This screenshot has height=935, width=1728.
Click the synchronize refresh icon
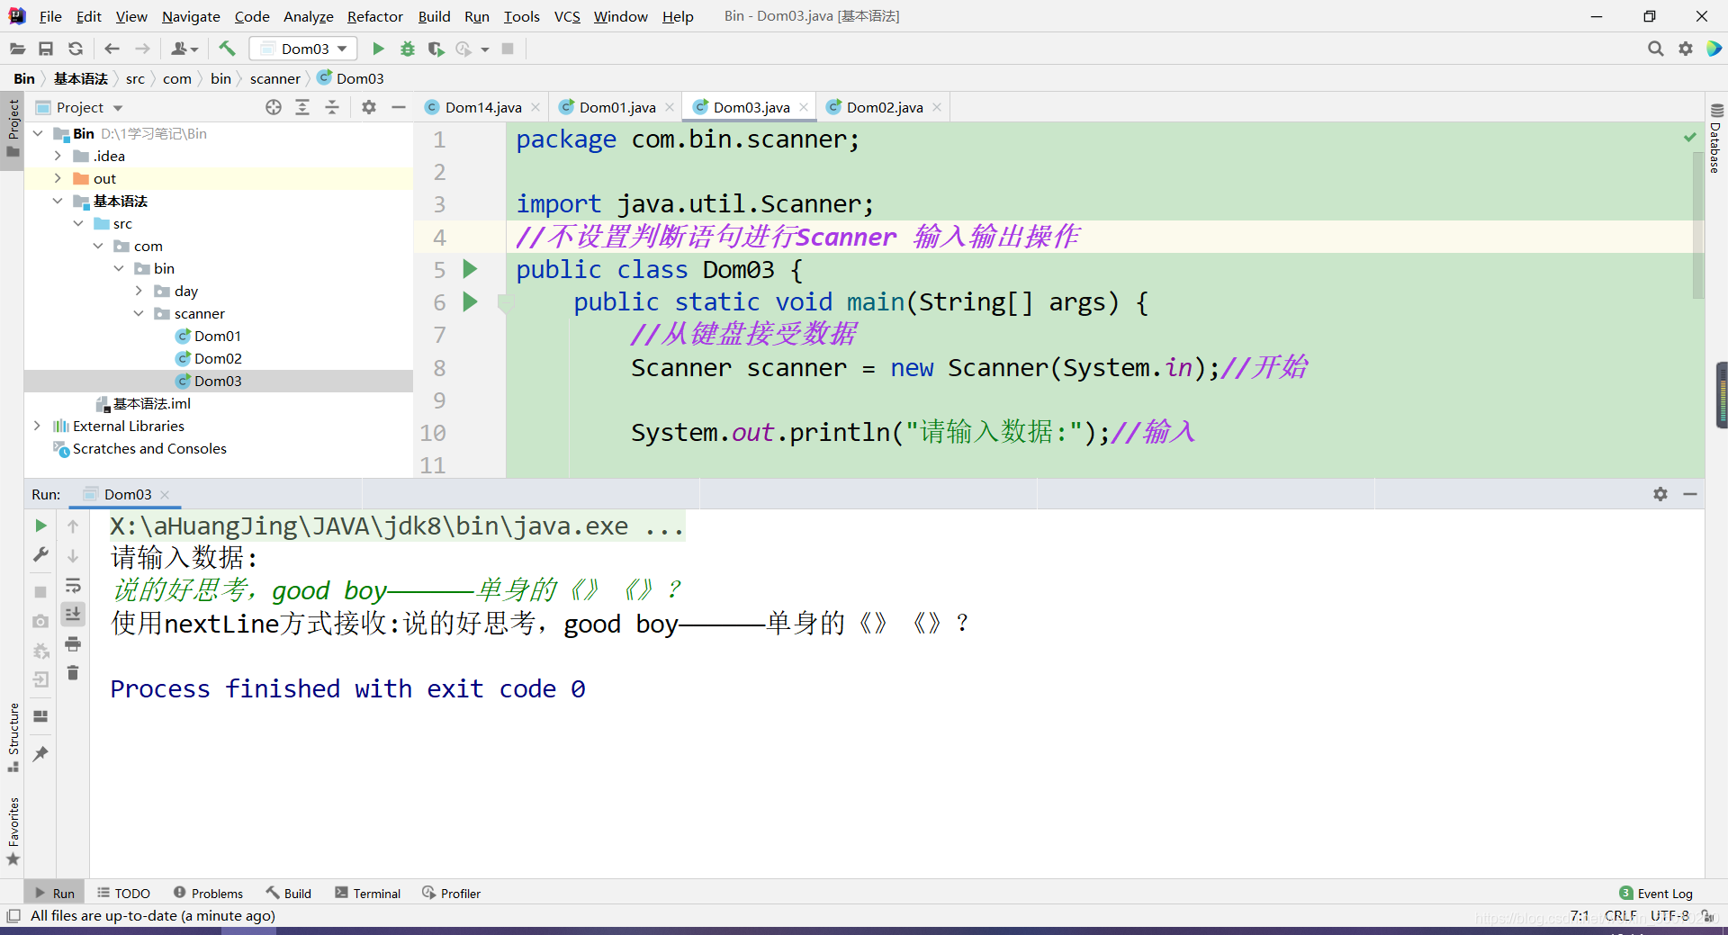click(76, 49)
